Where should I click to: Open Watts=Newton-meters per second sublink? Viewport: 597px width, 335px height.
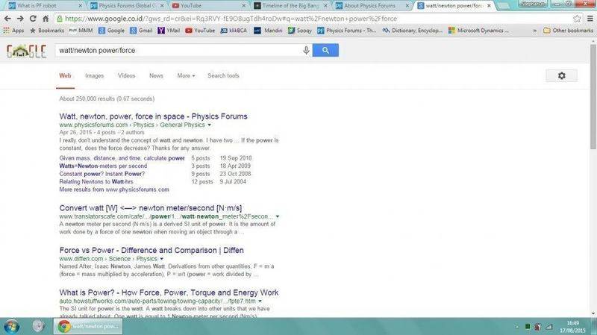(x=103, y=166)
